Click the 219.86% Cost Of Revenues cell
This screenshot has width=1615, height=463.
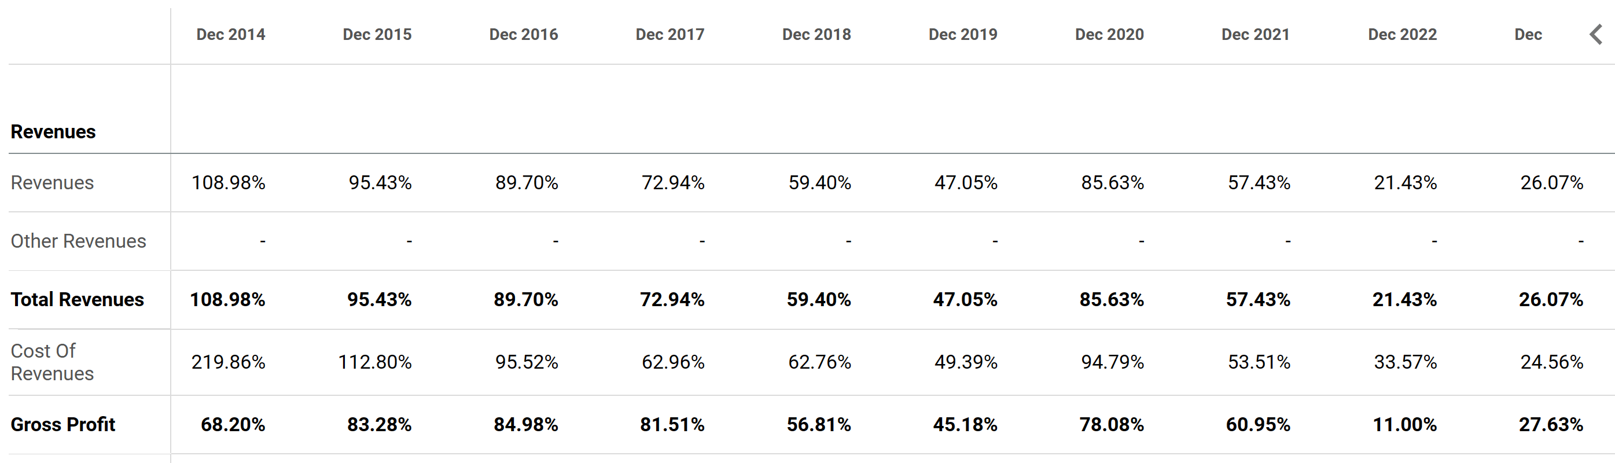(x=228, y=362)
